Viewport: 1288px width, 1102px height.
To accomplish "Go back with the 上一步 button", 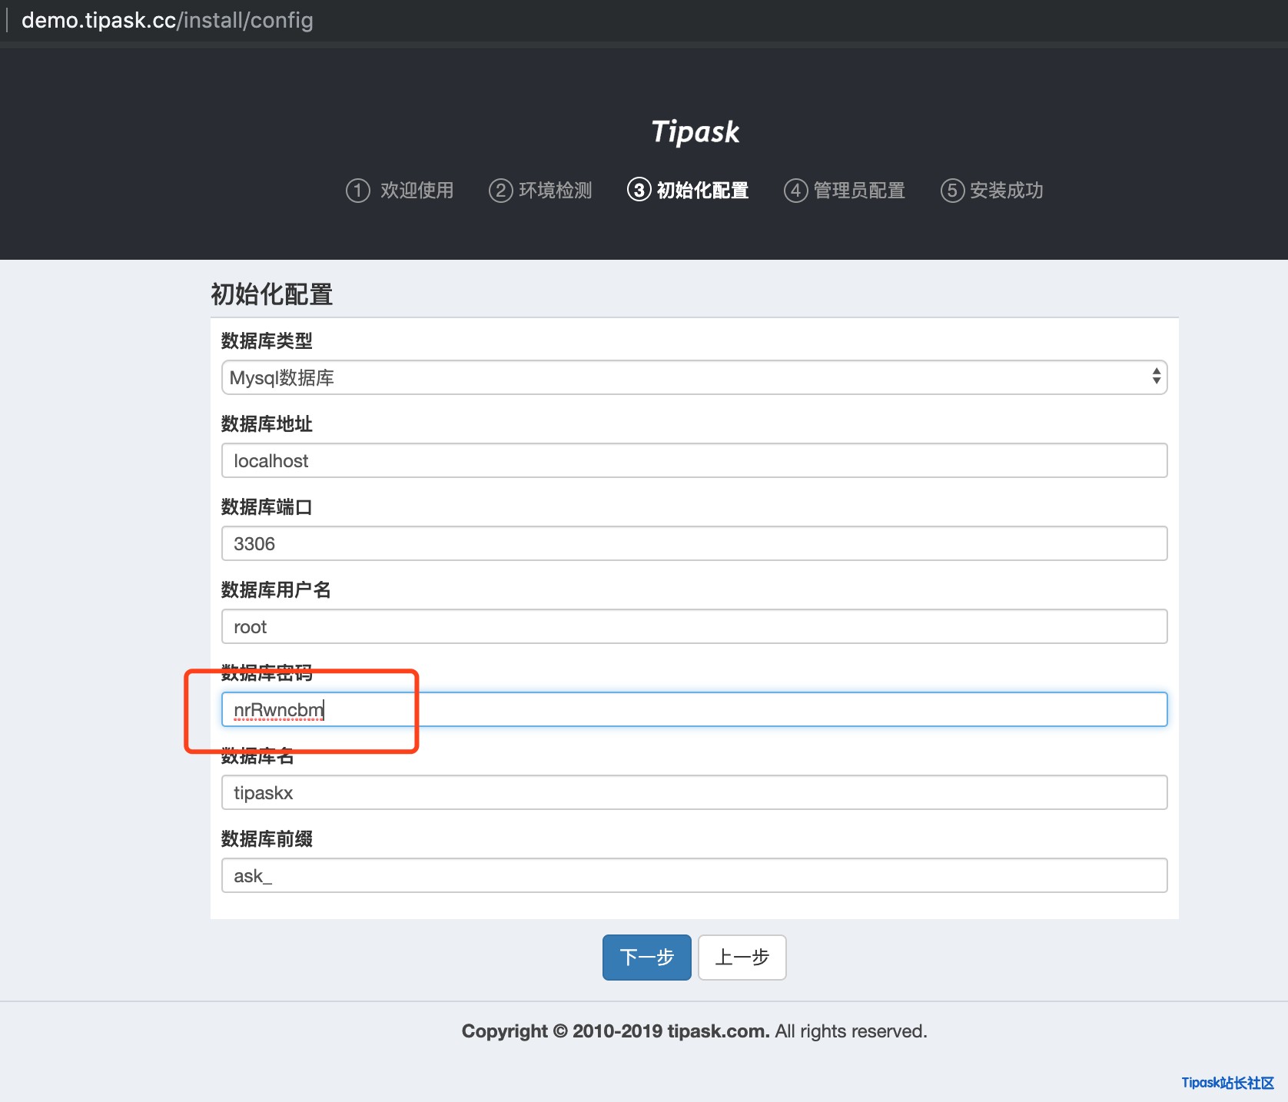I will tap(742, 958).
